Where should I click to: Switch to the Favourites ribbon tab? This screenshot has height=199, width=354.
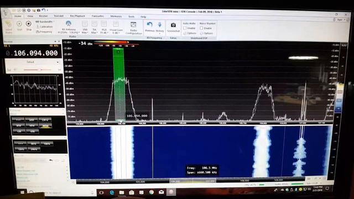point(98,16)
